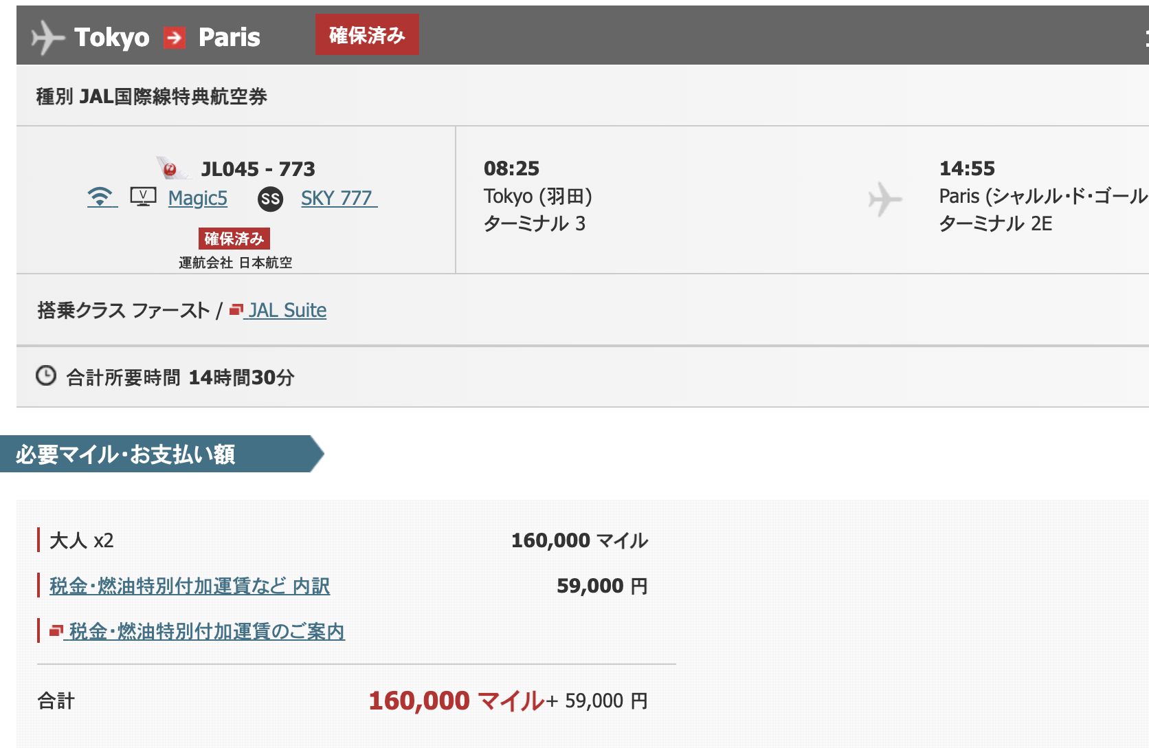The height and width of the screenshot is (748, 1149).
Task: Click the 種別 JAL国際線特典航空券 label
Action: [152, 96]
